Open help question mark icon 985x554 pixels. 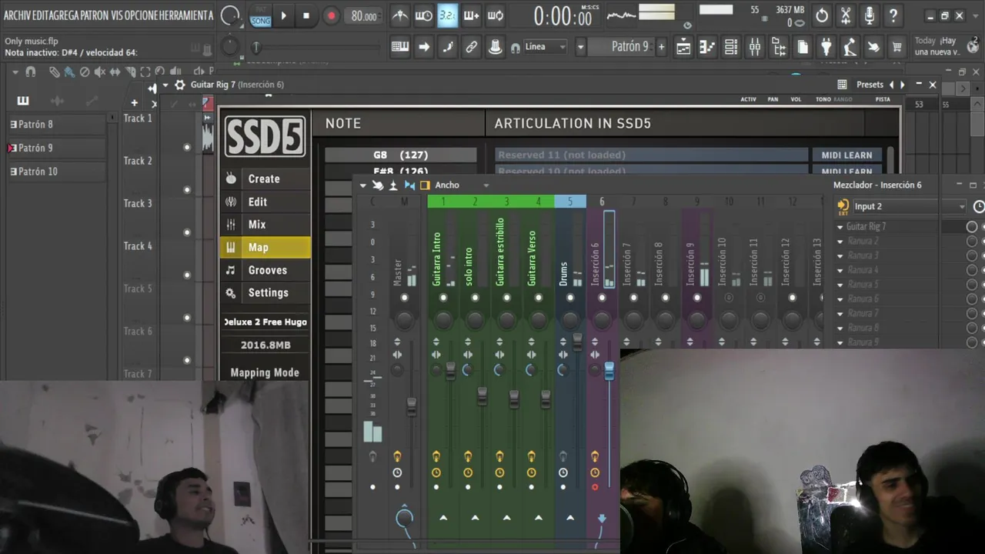click(893, 15)
